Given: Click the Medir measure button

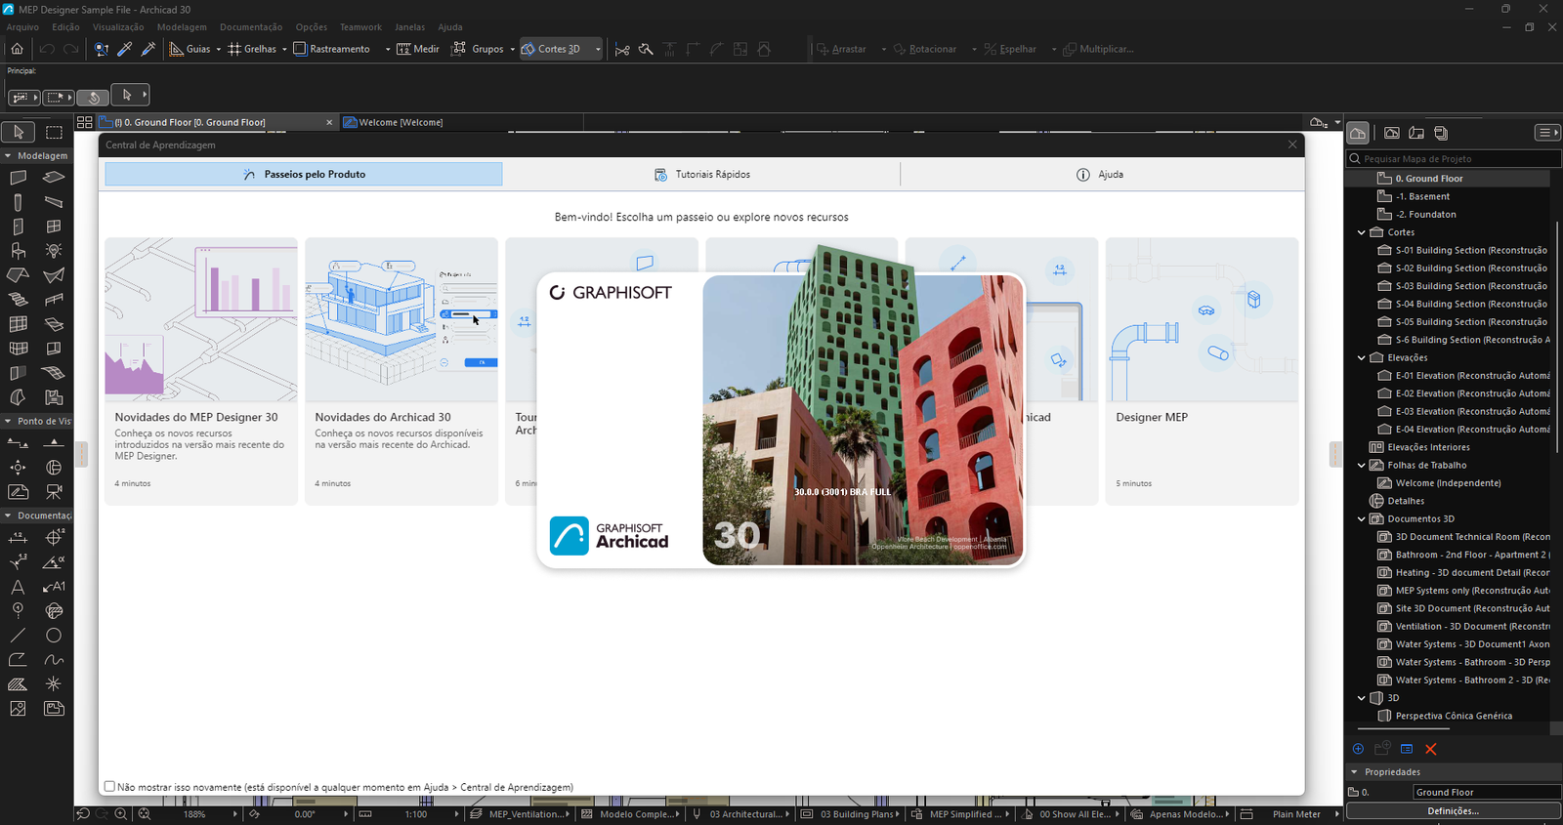Looking at the screenshot, I should pyautogui.click(x=418, y=49).
